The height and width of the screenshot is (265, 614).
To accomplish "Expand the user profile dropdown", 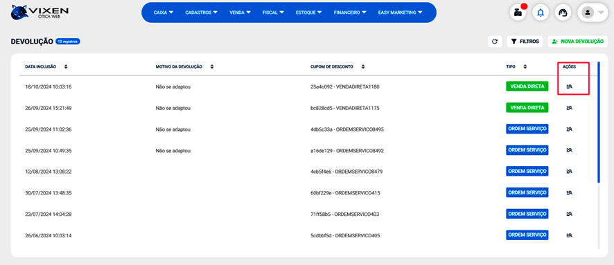I will (593, 12).
